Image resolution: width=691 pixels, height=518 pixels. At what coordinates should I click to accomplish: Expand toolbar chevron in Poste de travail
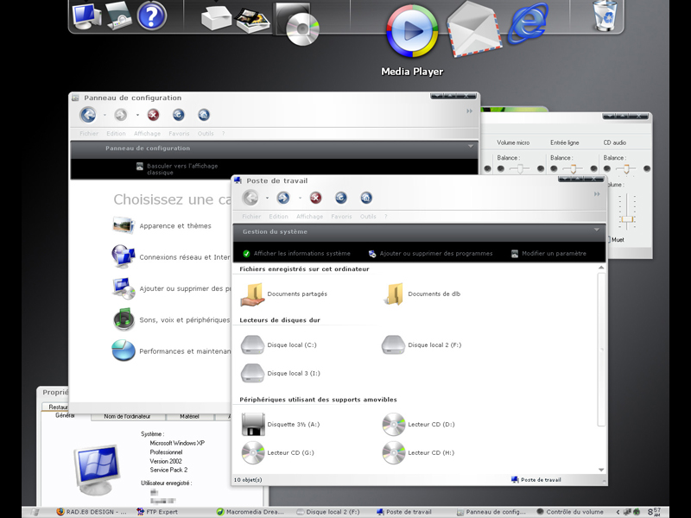tap(597, 194)
